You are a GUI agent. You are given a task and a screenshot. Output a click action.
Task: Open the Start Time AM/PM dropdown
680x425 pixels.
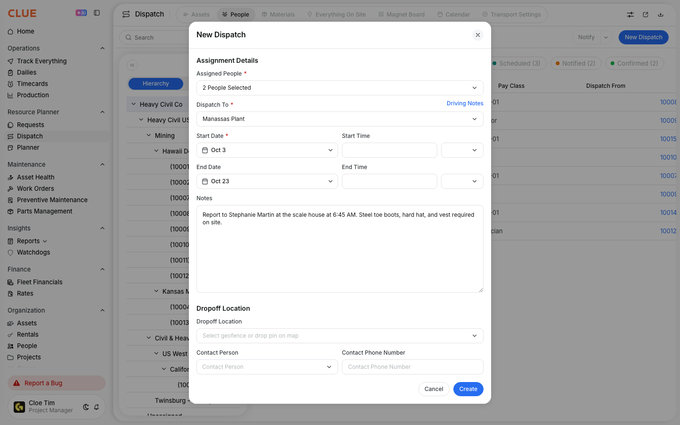click(462, 150)
